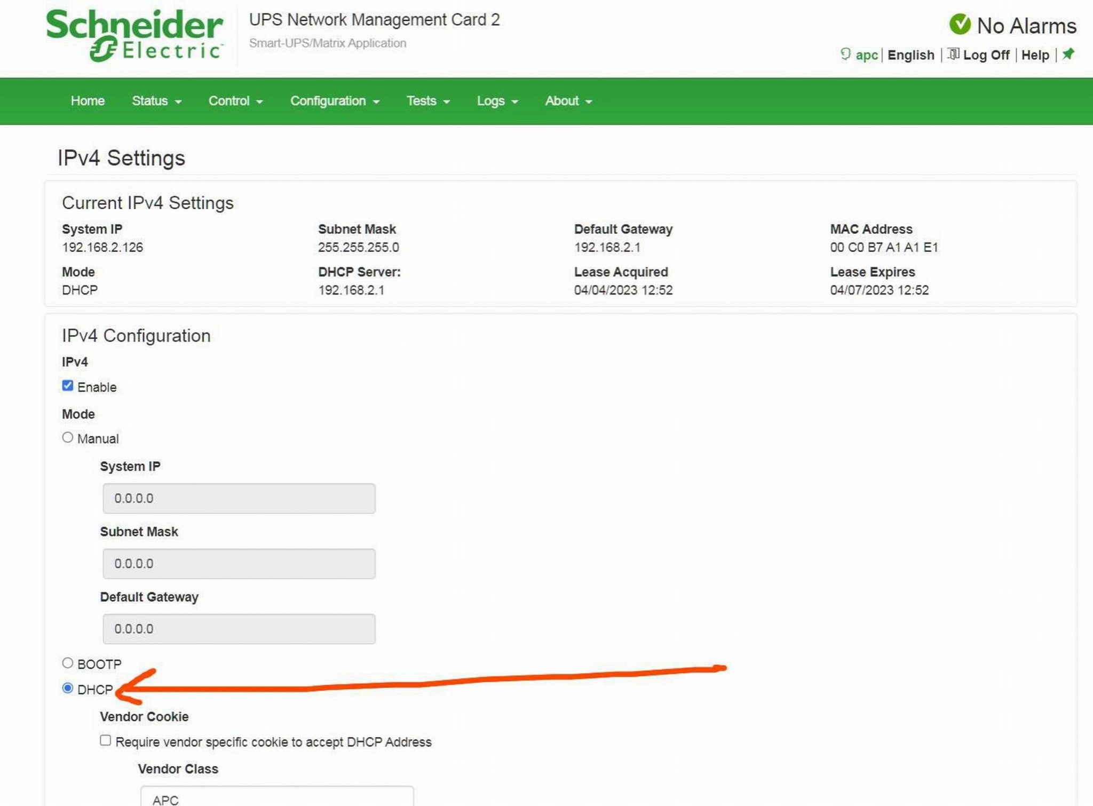Viewport: 1093px width, 806px height.
Task: Open the About dropdown menu
Action: 568,101
